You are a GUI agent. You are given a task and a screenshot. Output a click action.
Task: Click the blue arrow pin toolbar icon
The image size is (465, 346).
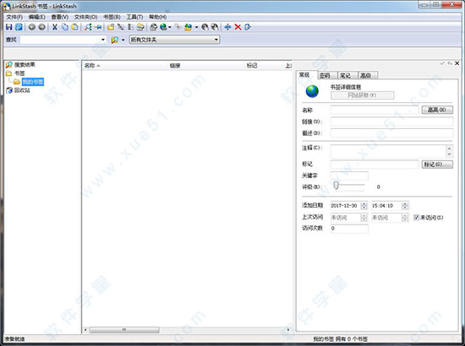pyautogui.click(x=98, y=27)
